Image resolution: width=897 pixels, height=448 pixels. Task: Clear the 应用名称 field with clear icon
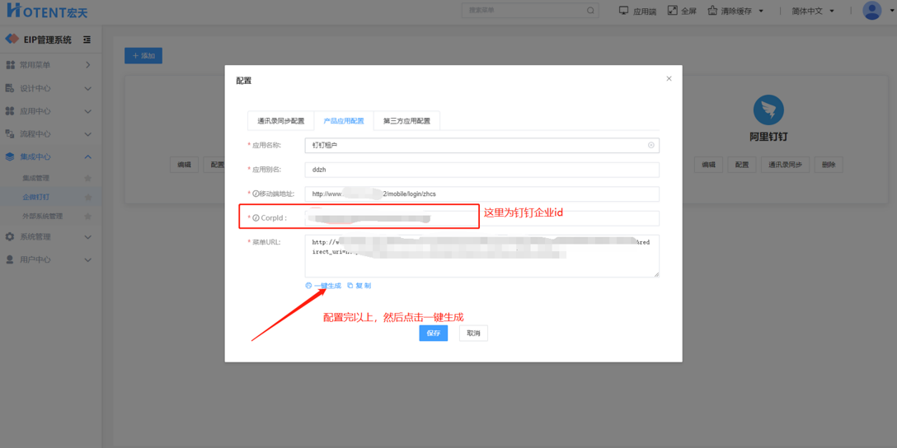651,145
